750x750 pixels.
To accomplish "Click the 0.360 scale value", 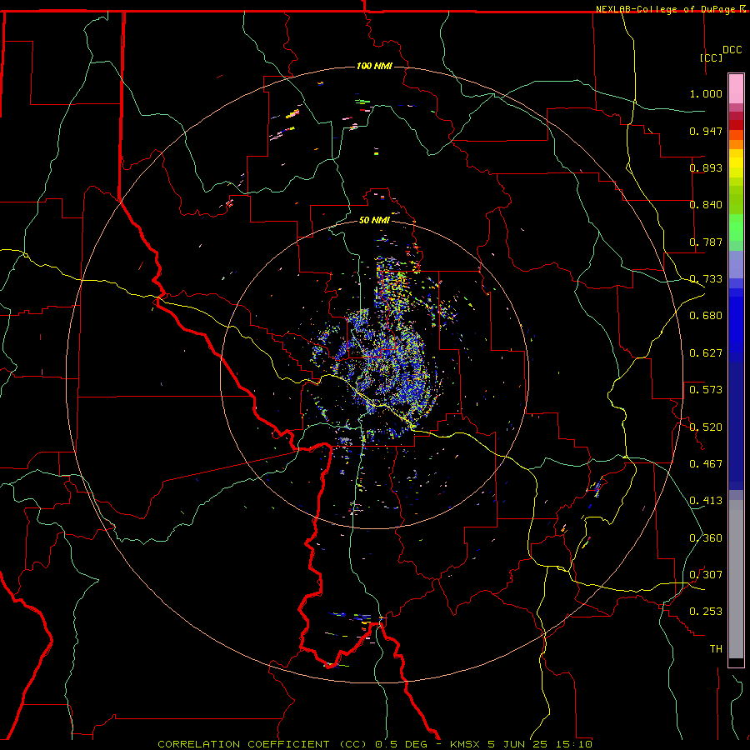I will point(706,538).
